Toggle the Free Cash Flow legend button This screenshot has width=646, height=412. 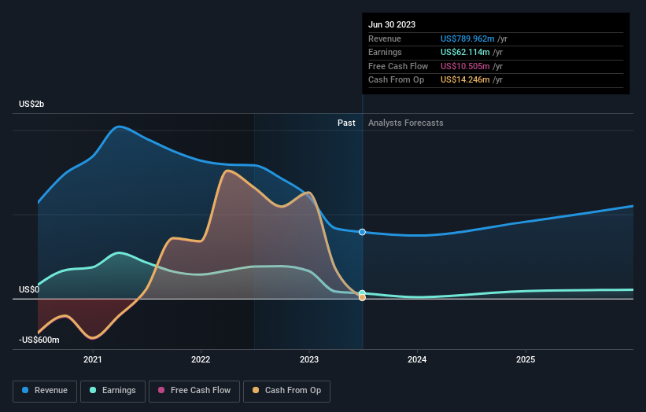[x=194, y=391]
